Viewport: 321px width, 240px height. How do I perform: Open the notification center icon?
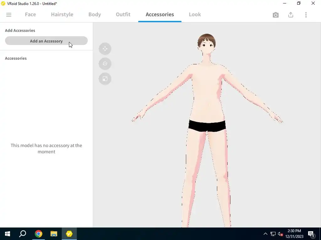tap(311, 234)
